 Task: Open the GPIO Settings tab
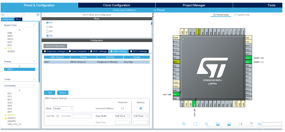139,51
